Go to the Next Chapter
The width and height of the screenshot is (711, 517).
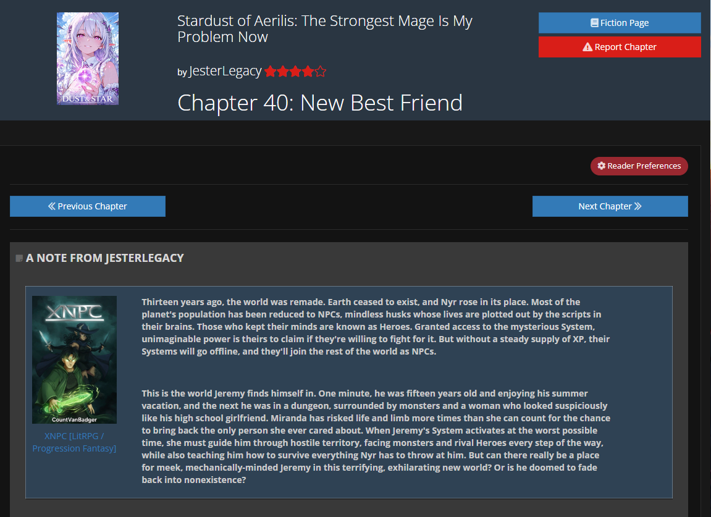click(x=610, y=206)
